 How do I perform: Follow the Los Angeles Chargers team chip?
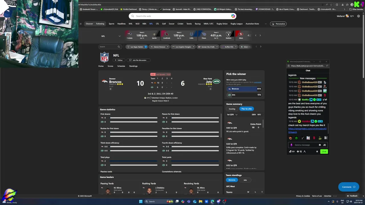pyautogui.click(x=193, y=47)
